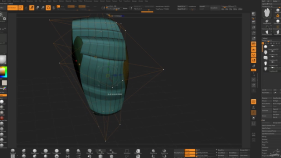Click the Edit mode button
This screenshot has width=281, height=158.
coord(21,8)
